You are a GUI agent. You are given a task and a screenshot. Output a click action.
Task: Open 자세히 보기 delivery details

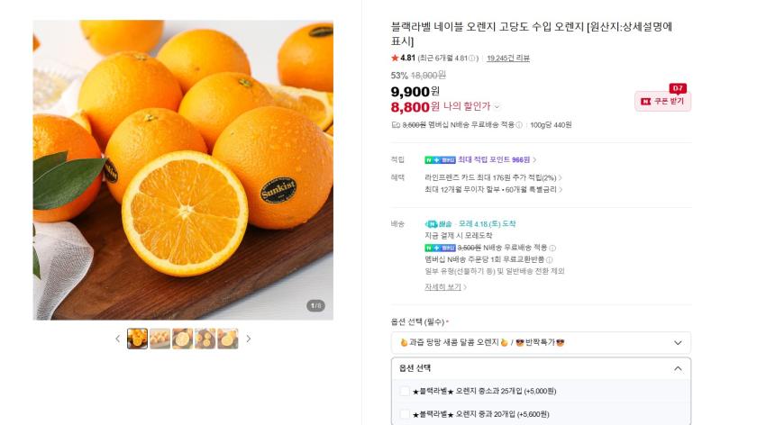pos(445,287)
